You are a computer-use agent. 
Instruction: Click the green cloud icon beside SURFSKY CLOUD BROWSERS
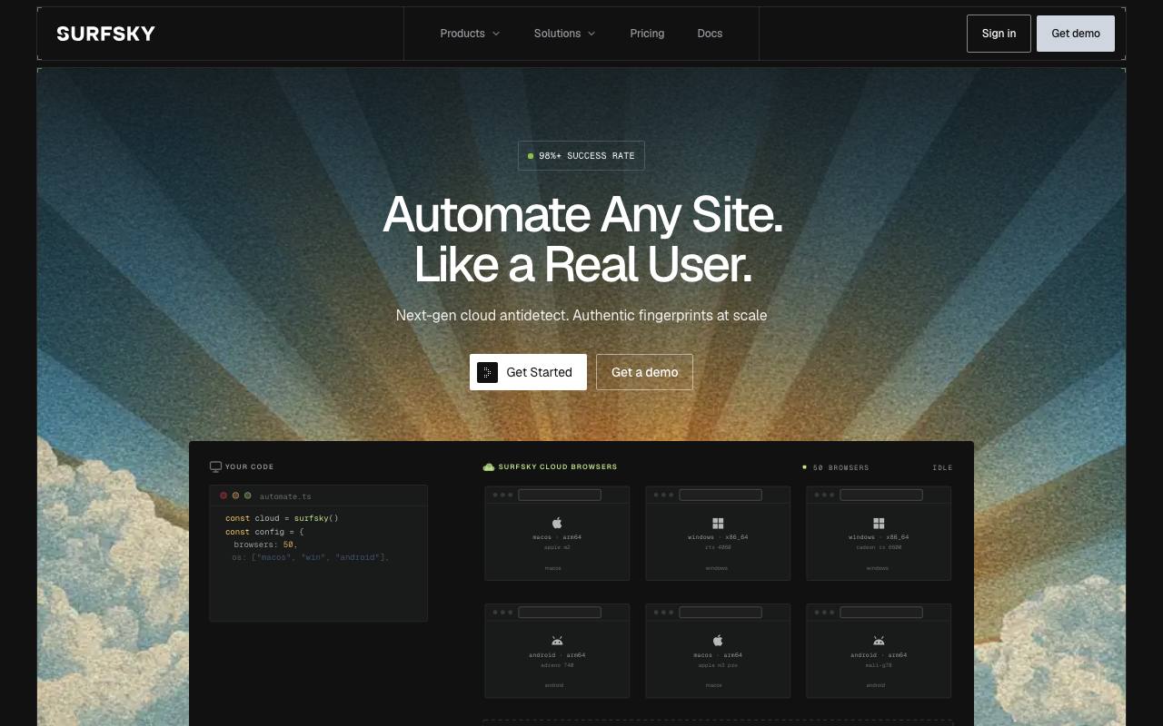tap(489, 466)
